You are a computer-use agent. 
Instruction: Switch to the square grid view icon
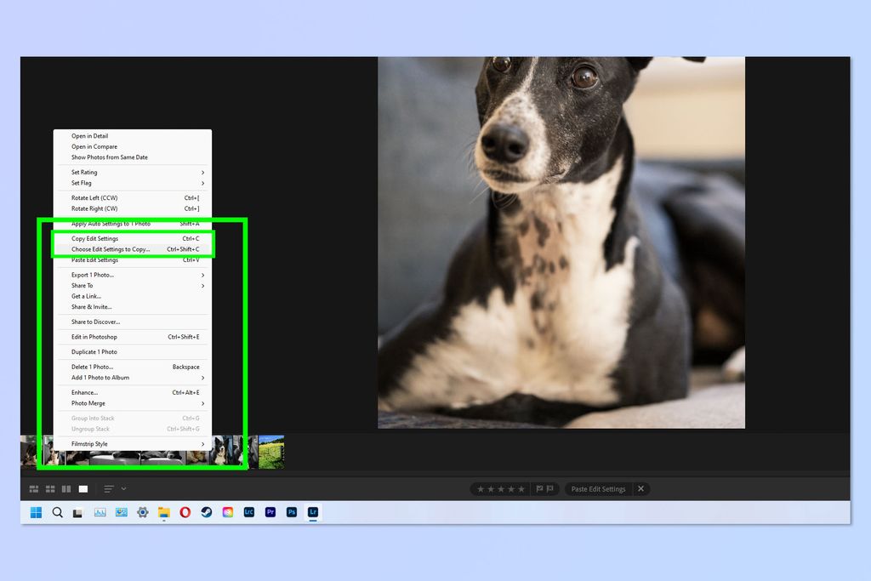pyautogui.click(x=50, y=489)
